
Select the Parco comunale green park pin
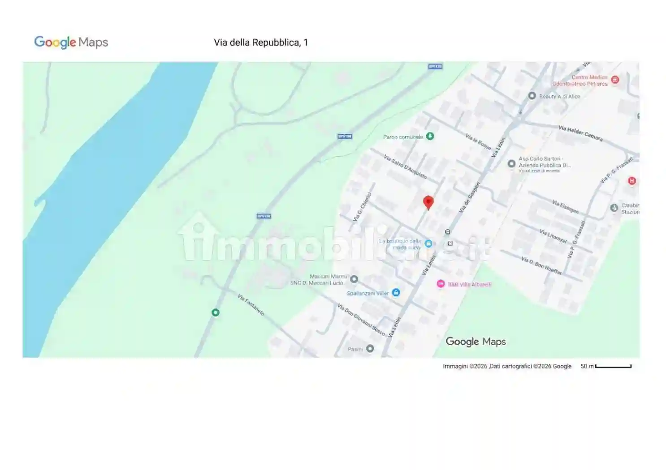tap(430, 136)
